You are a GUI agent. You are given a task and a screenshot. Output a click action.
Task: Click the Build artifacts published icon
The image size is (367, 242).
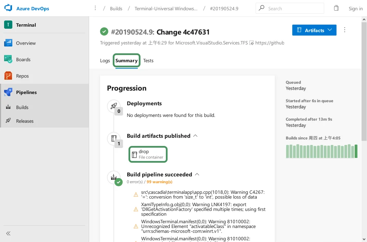point(114,138)
